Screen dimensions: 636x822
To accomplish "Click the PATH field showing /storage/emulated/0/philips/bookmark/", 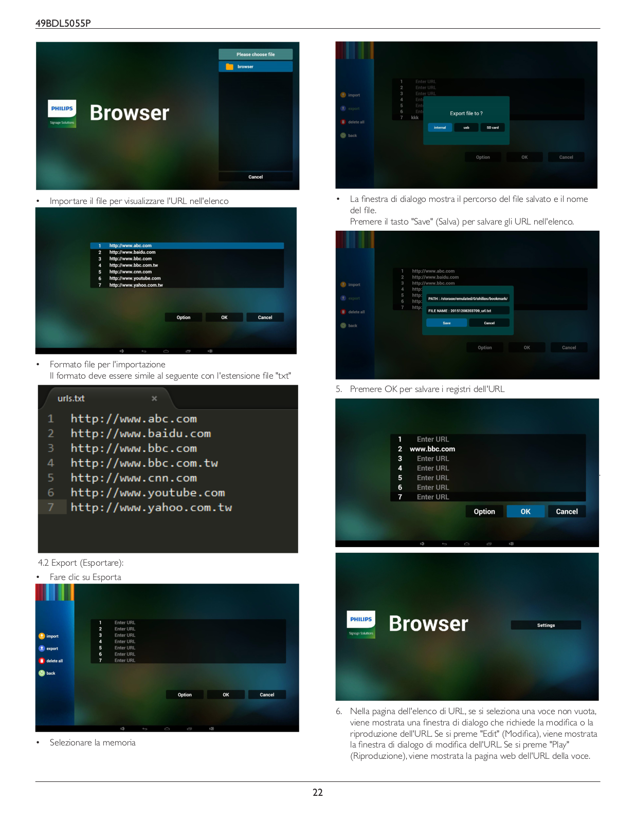I will 467,298.
